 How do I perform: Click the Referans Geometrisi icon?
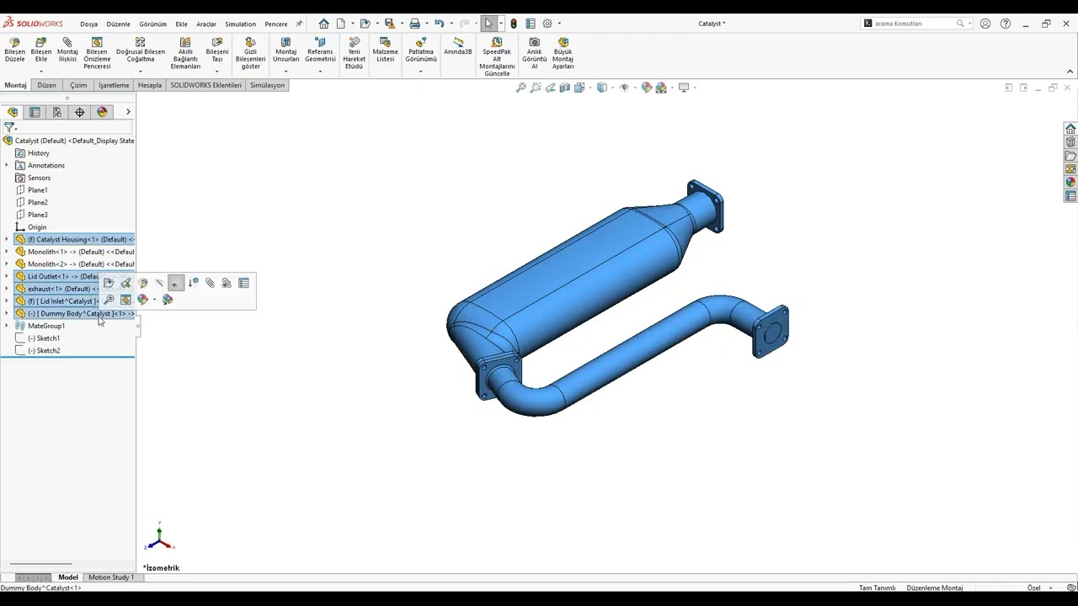pyautogui.click(x=320, y=42)
